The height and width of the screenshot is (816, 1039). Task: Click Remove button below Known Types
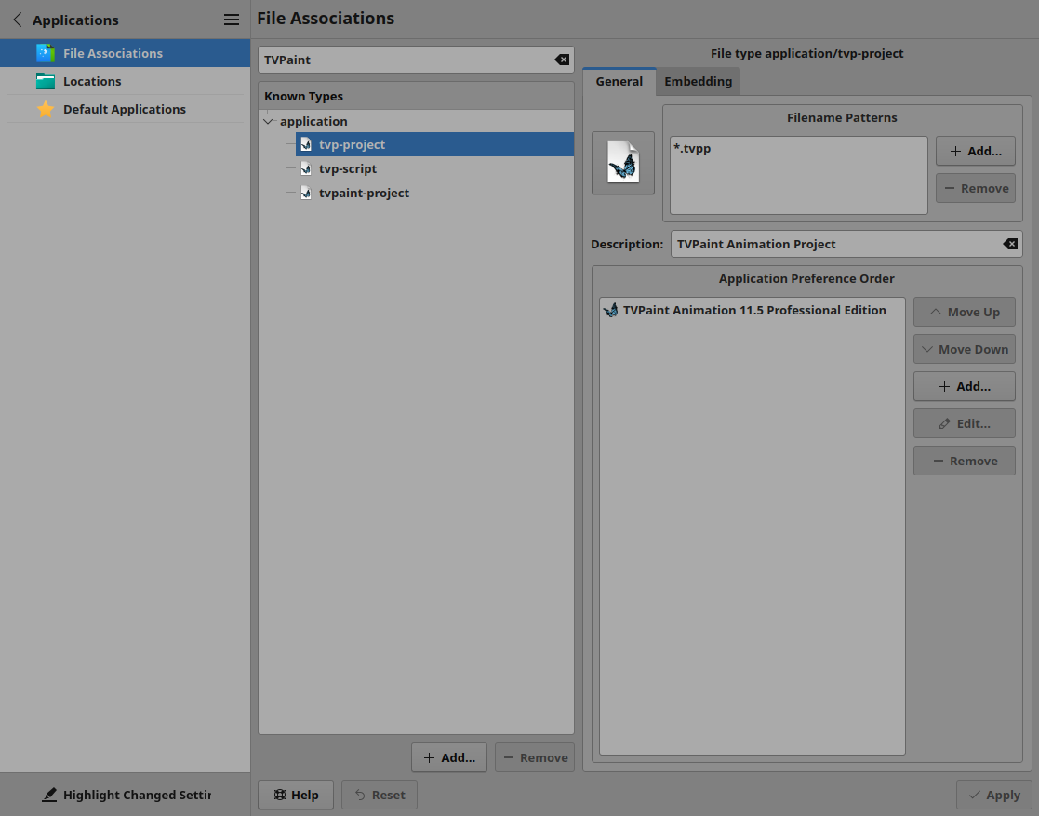point(535,757)
